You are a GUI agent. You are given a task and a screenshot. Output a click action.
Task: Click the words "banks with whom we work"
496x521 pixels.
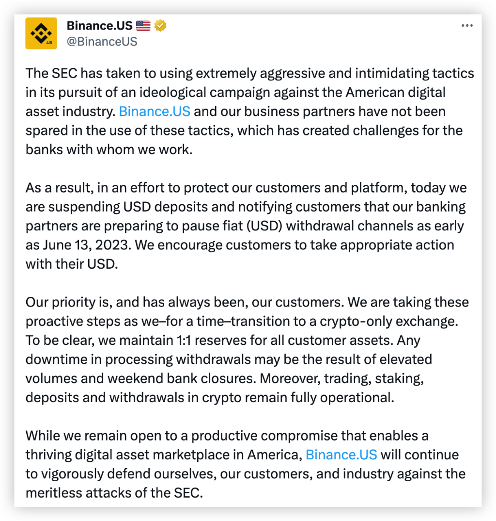tap(109, 149)
